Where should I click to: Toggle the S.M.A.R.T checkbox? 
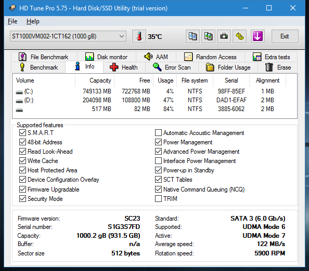coord(22,133)
